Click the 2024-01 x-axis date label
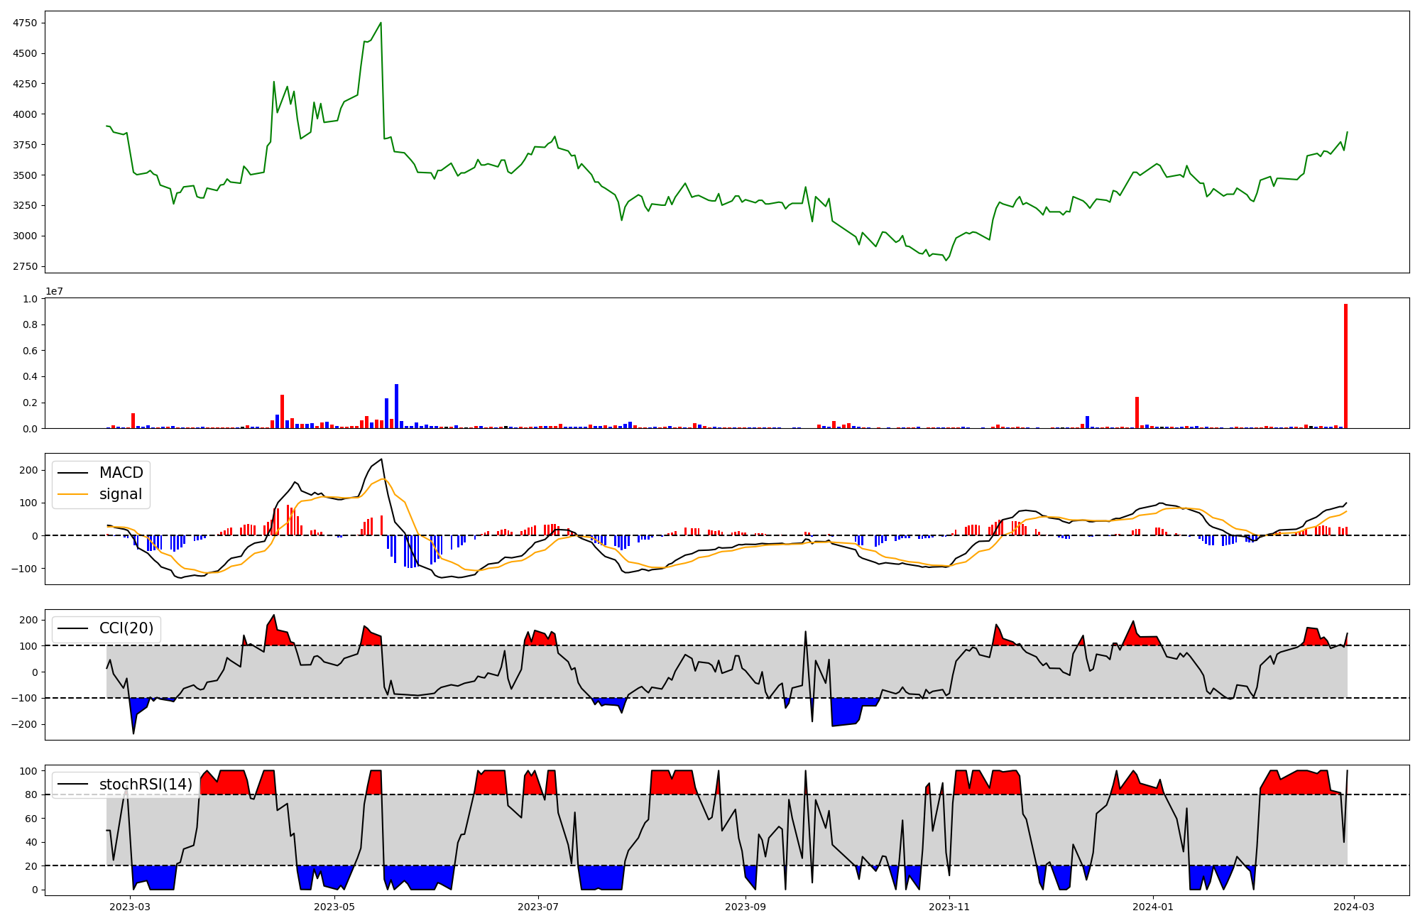 pos(1153,907)
